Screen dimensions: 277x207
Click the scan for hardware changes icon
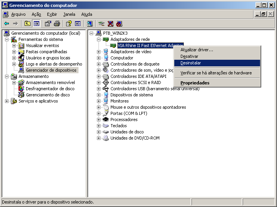90,24
